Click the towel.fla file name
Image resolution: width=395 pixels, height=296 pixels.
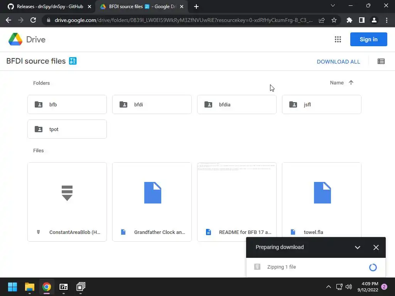(x=313, y=232)
